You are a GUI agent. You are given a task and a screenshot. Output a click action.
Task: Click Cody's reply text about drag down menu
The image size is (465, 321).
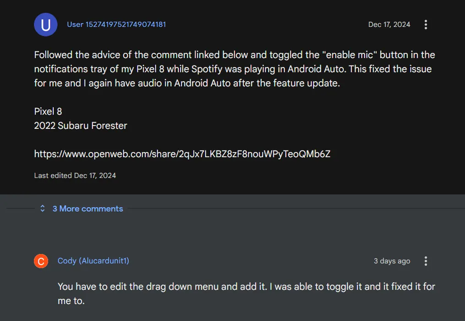(x=246, y=293)
